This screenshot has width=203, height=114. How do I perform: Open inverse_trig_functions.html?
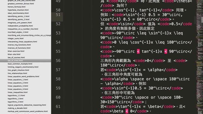click(19, 45)
